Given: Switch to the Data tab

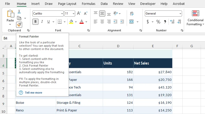Looking at the screenshot, I should (104, 4).
